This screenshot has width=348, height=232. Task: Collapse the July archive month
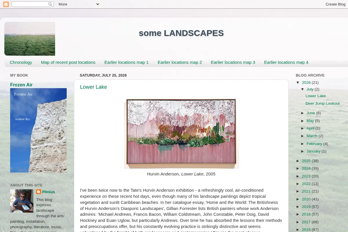[x=303, y=89]
